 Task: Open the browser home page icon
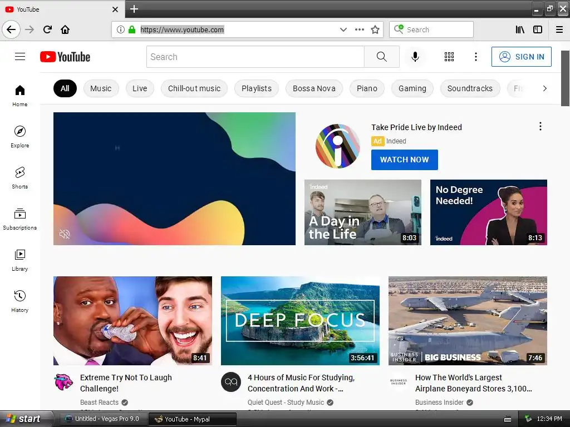65,29
